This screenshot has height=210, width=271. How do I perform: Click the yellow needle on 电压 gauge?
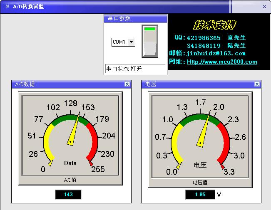(x=204, y=129)
